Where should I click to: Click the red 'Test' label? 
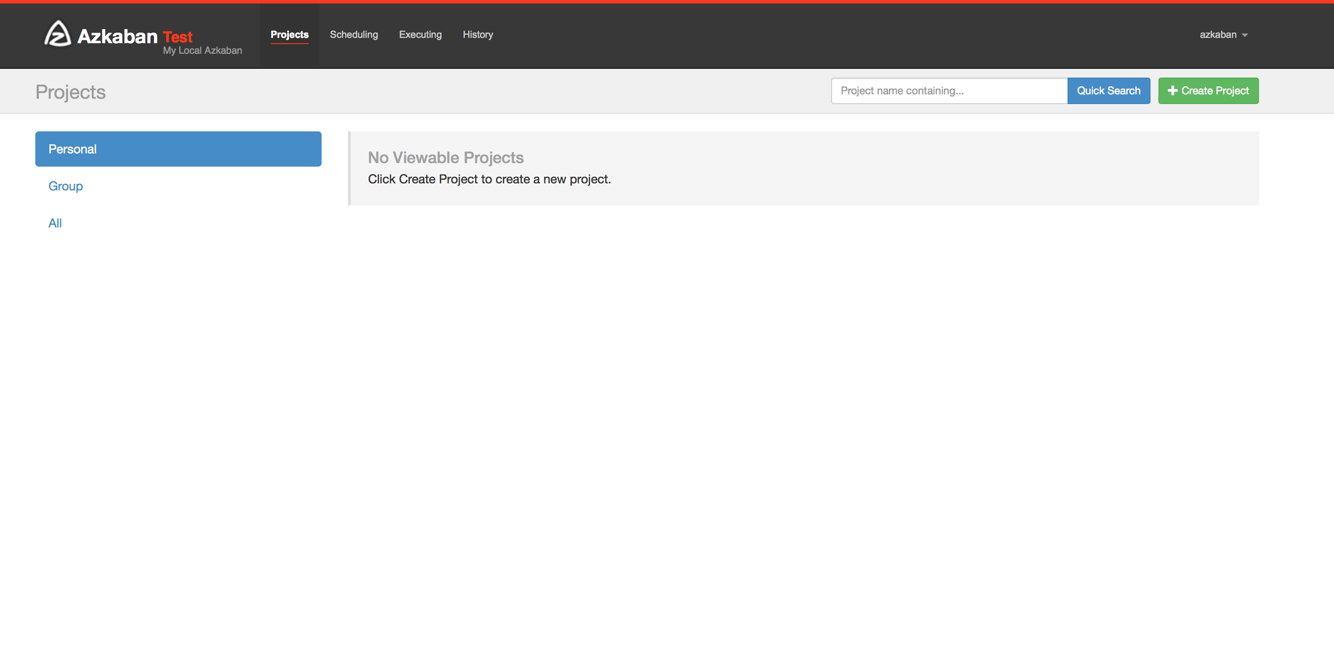(x=178, y=37)
